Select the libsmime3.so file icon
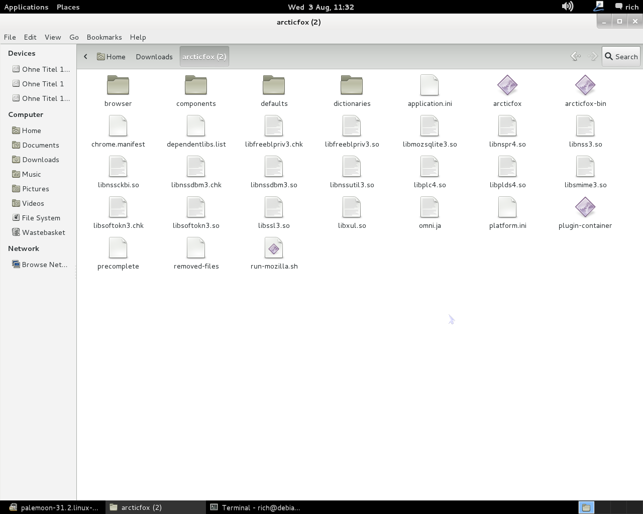The height and width of the screenshot is (514, 643). 585,167
